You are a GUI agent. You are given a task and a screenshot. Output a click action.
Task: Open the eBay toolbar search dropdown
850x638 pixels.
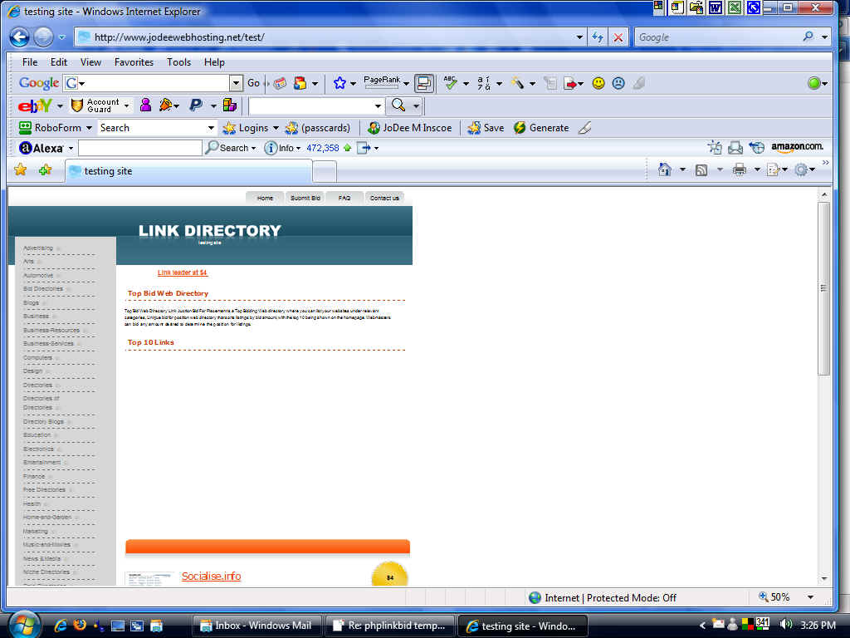[x=378, y=106]
